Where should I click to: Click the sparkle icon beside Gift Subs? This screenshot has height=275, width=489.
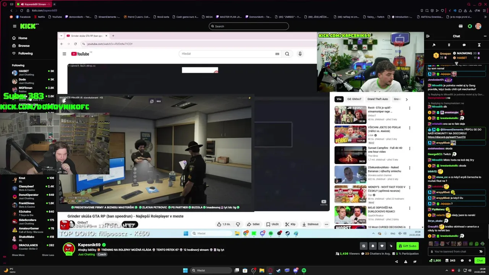click(391, 246)
